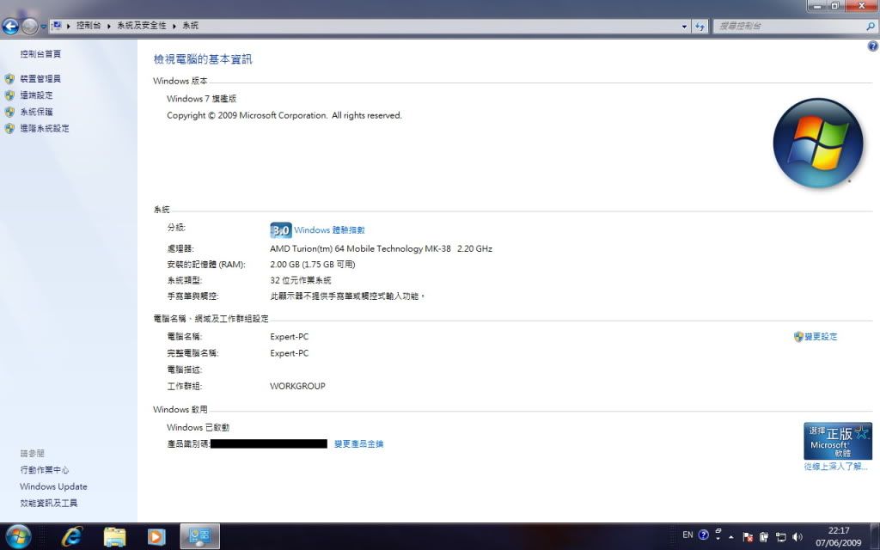Open 效能資訊及工具 in the sidebar
The image size is (880, 550).
coord(49,503)
